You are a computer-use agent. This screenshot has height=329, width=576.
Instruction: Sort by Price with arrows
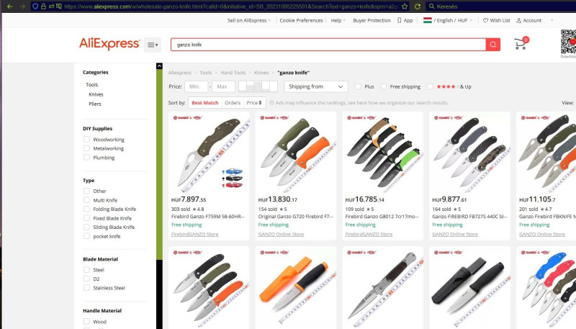[x=254, y=103]
